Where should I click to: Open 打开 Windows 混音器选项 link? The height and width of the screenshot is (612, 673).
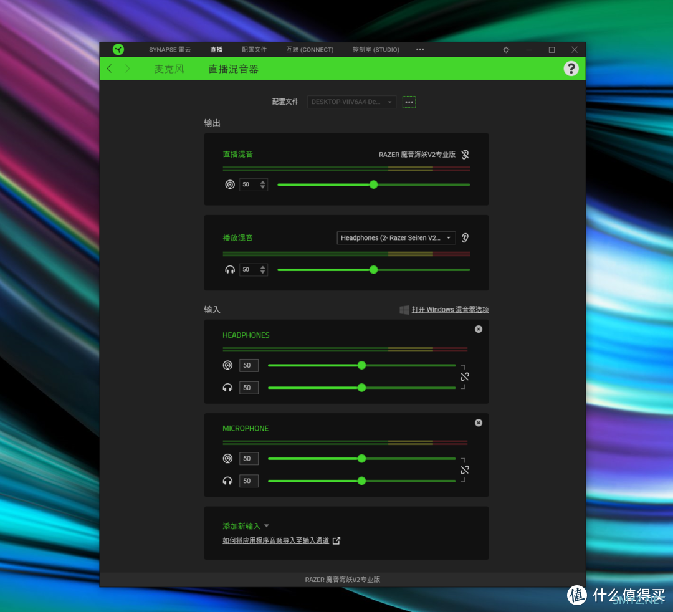pos(451,310)
